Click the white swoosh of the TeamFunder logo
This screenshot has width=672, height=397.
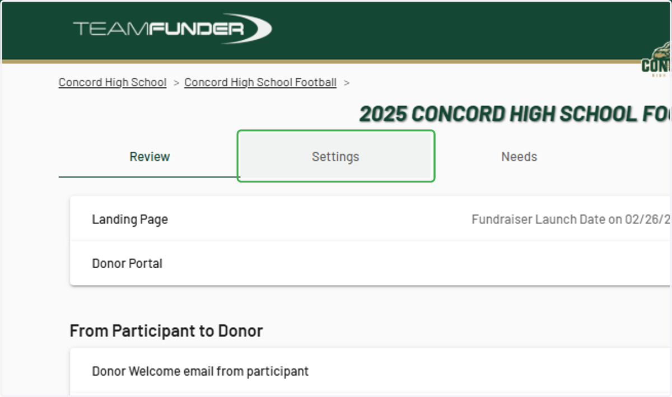258,28
